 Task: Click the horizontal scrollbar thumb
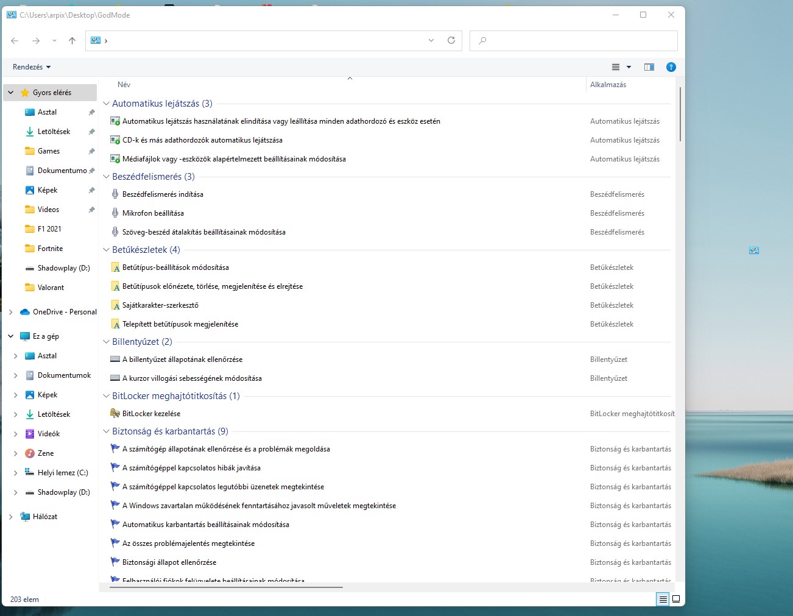click(226, 587)
